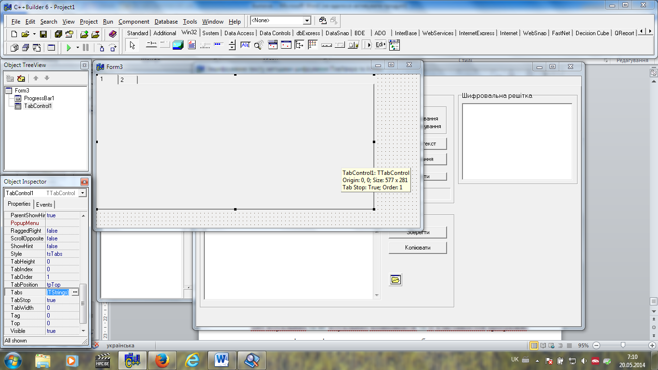Select ProgressBar1 in Object TreeView
Screen dimensions: 658x370
point(39,98)
